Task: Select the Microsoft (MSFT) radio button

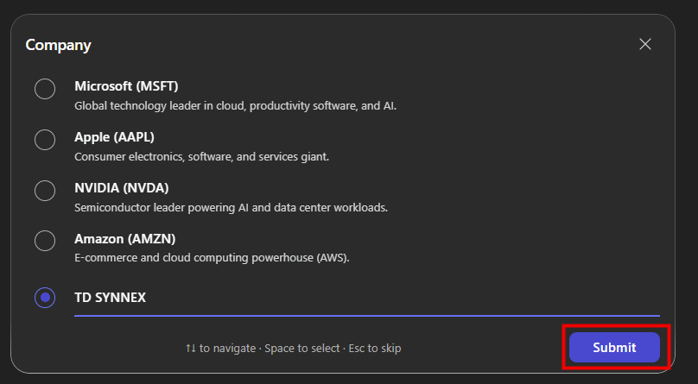Action: 45,89
